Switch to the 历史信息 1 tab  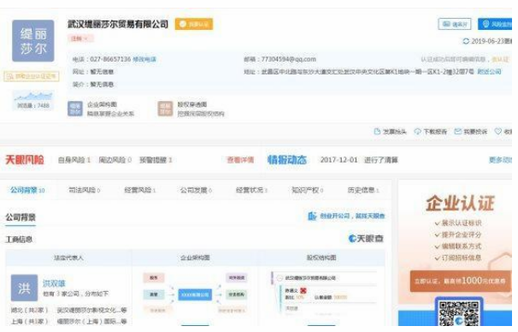363,190
